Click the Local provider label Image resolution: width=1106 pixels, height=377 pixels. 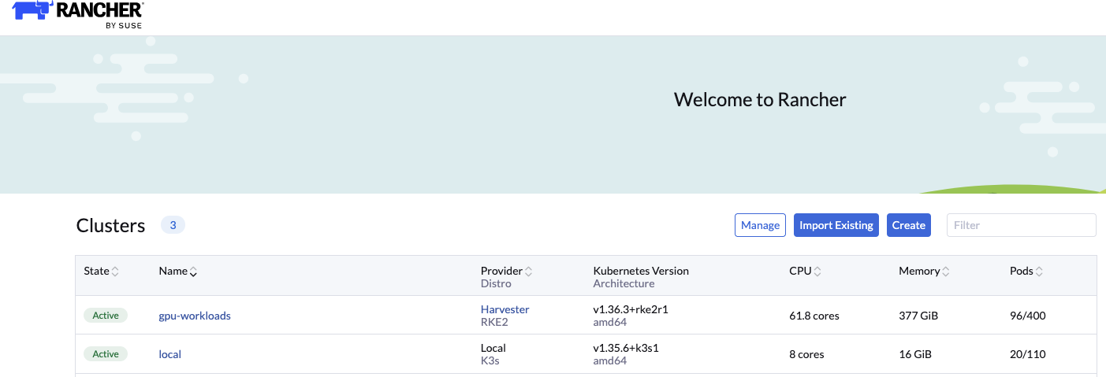(493, 348)
